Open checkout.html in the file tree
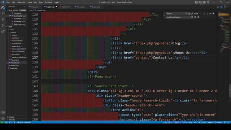231x130 pixels. [17, 41]
